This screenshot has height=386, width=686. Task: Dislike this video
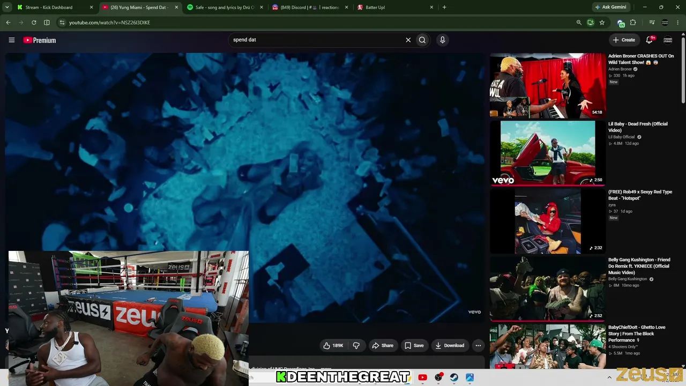tap(356, 346)
